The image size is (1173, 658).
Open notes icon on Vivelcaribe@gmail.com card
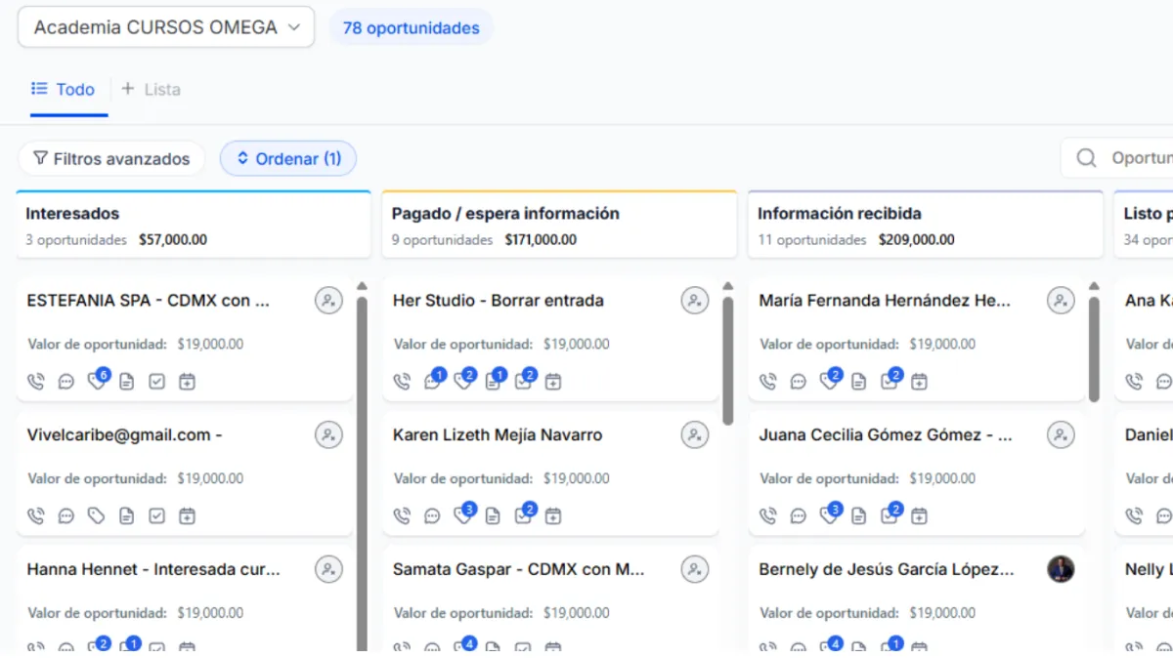(x=127, y=516)
